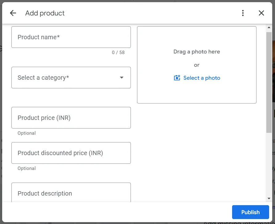Go back using the arrow icon
The width and height of the screenshot is (275, 224).
(x=13, y=13)
